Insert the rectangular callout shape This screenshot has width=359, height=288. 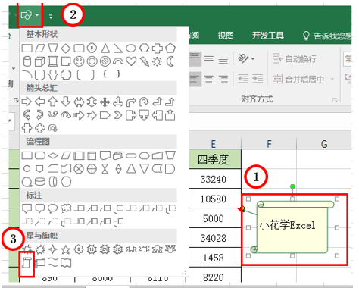(27, 208)
